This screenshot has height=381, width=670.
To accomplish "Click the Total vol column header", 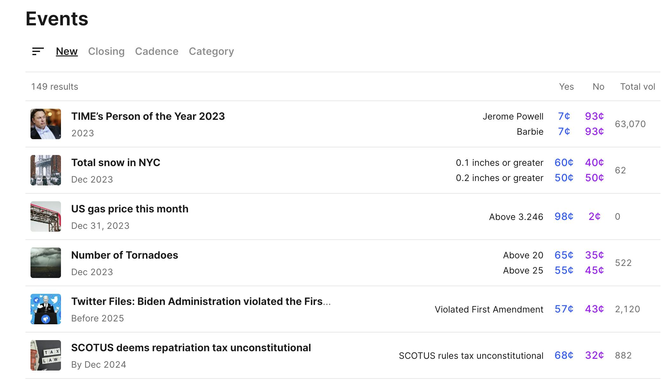I will point(638,87).
